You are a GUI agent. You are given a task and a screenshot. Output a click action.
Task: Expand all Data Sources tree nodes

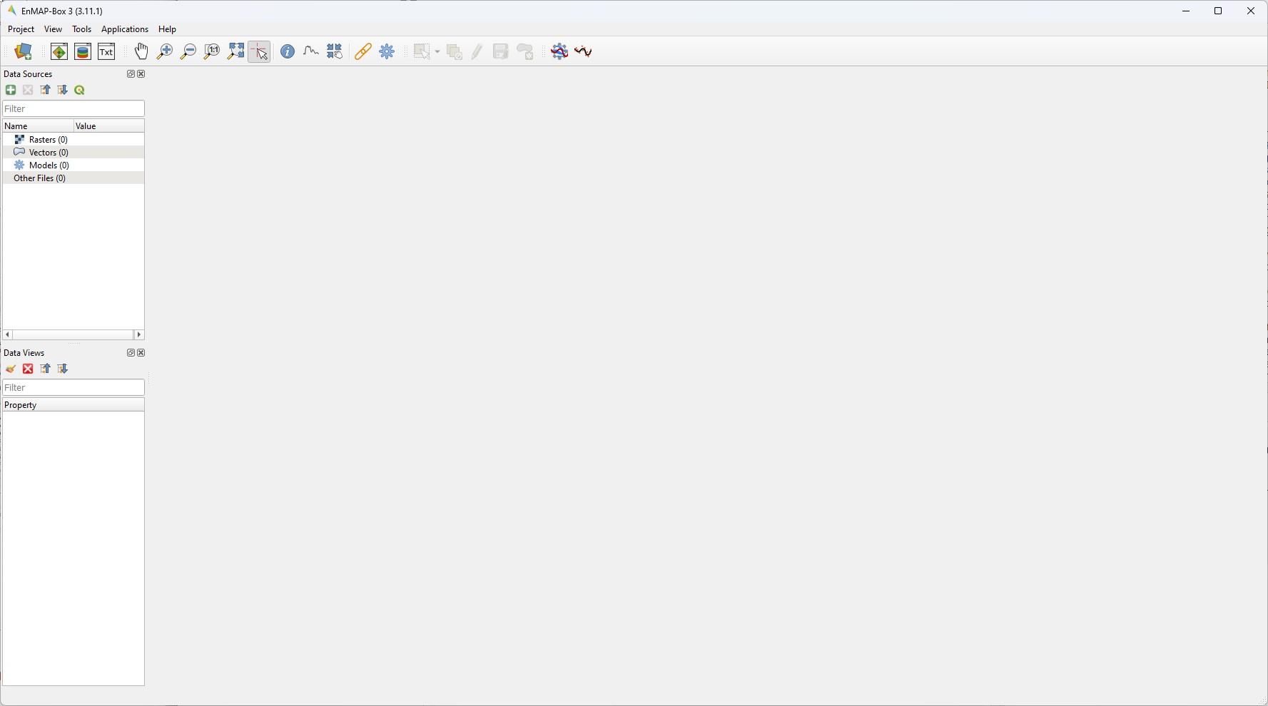(63, 90)
